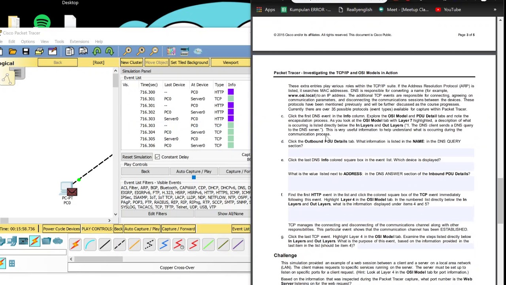Image resolution: width=506 pixels, height=285 pixels.
Task: Open the Tools menu
Action: coord(59,42)
